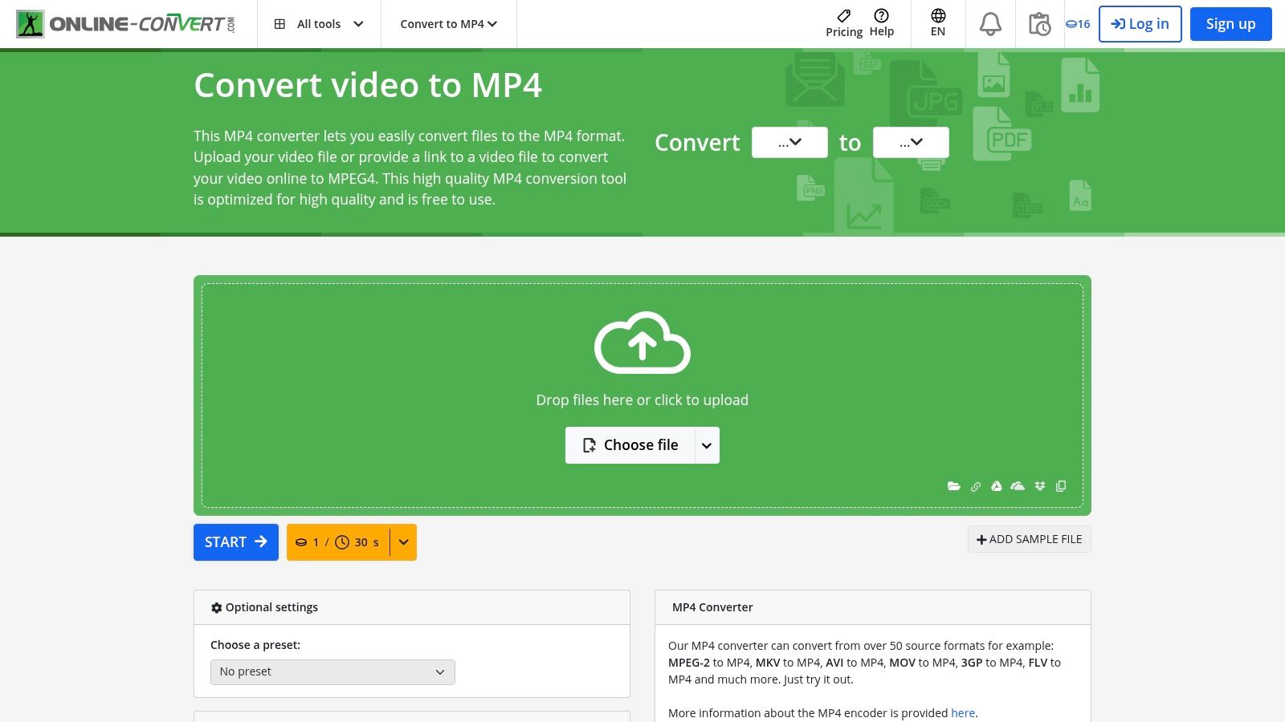Open local folder upload icon
The width and height of the screenshot is (1285, 722).
pyautogui.click(x=953, y=486)
